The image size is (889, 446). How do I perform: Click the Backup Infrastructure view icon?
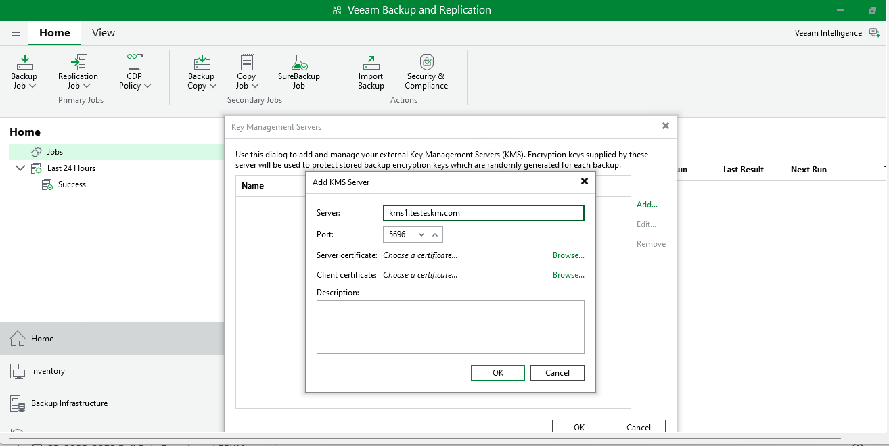pos(18,403)
